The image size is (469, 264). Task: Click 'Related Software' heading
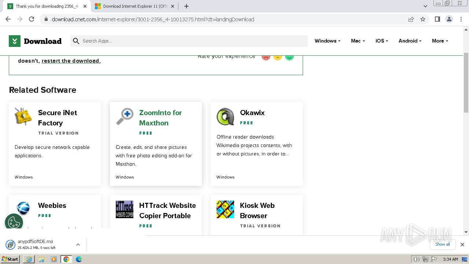click(43, 90)
